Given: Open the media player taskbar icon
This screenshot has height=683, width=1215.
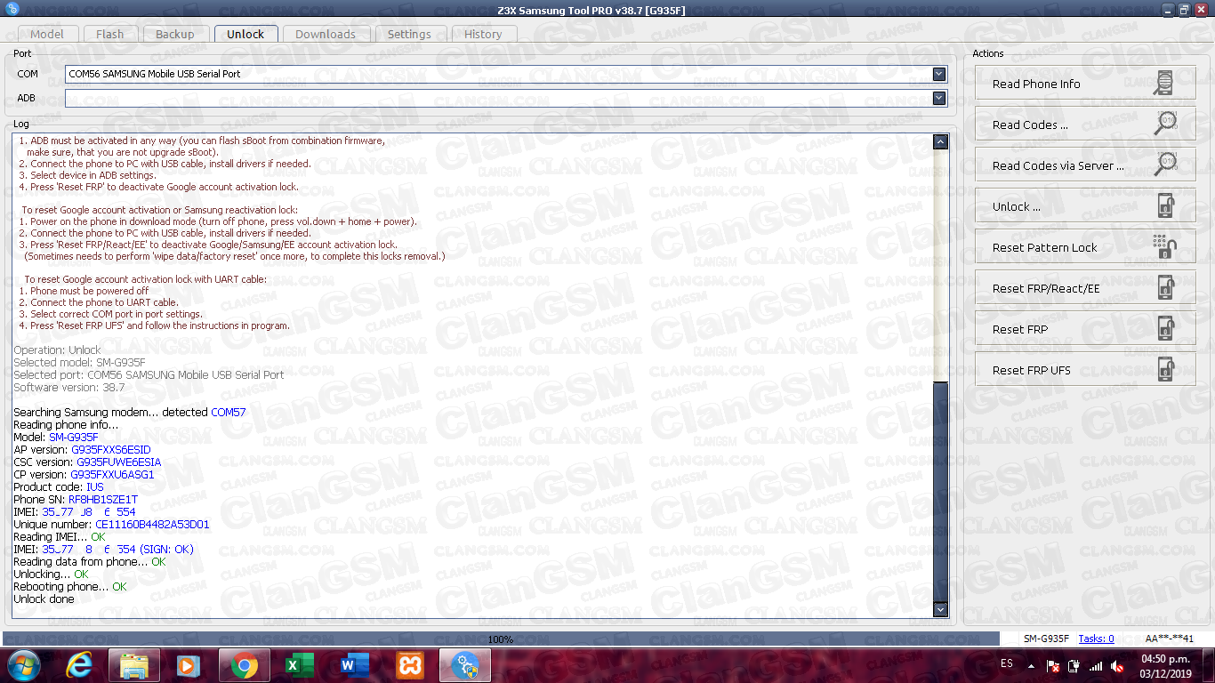Looking at the screenshot, I should [x=188, y=665].
